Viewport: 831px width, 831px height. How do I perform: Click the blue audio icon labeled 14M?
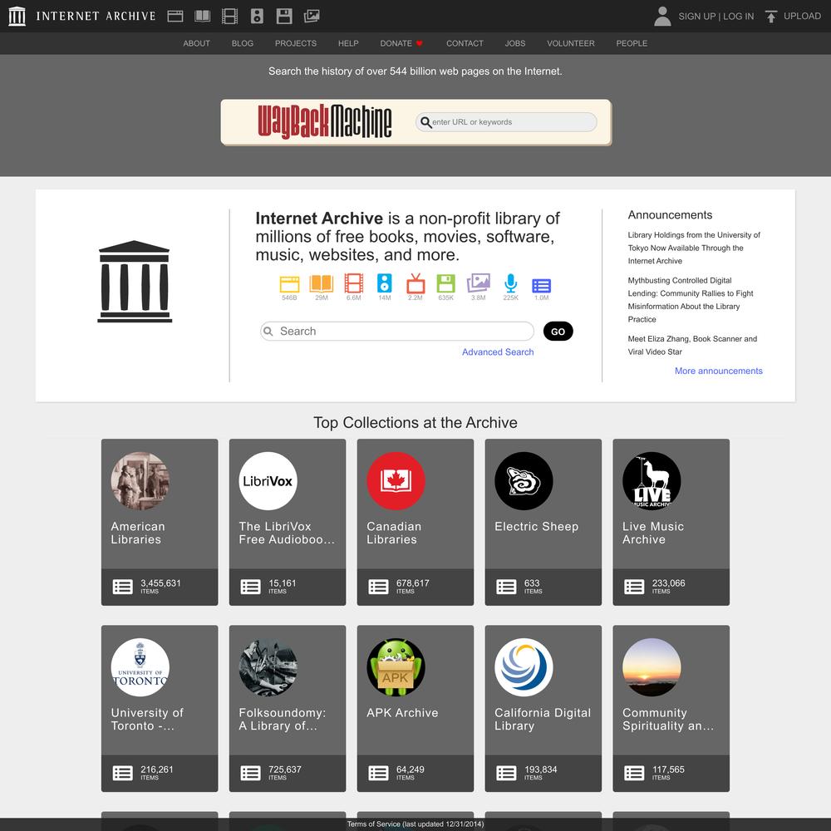tap(384, 283)
